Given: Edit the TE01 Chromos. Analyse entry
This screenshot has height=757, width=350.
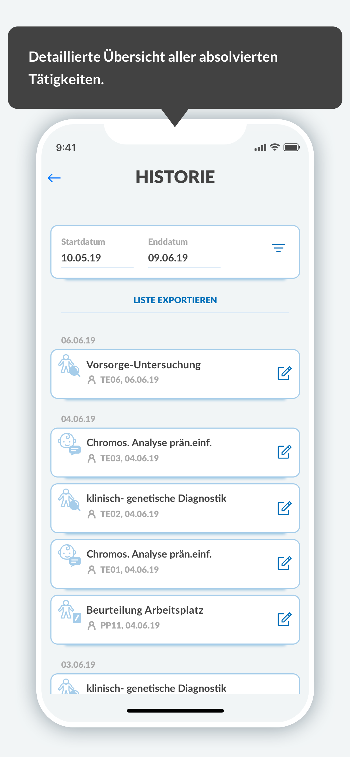Looking at the screenshot, I should tap(284, 563).
